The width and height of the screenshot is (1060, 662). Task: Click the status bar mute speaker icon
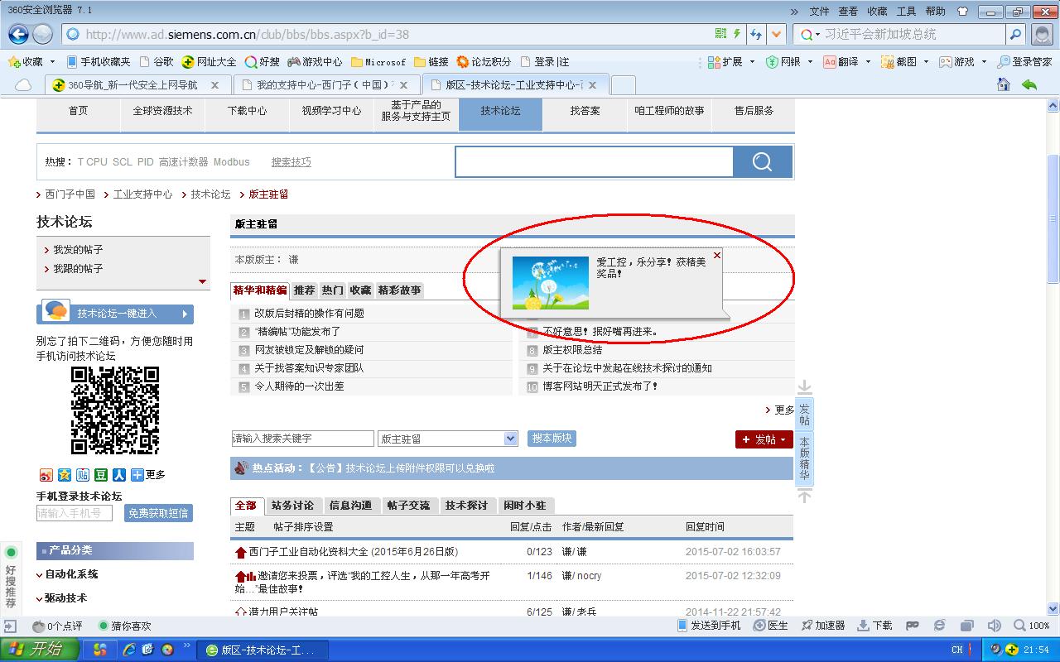click(x=995, y=626)
